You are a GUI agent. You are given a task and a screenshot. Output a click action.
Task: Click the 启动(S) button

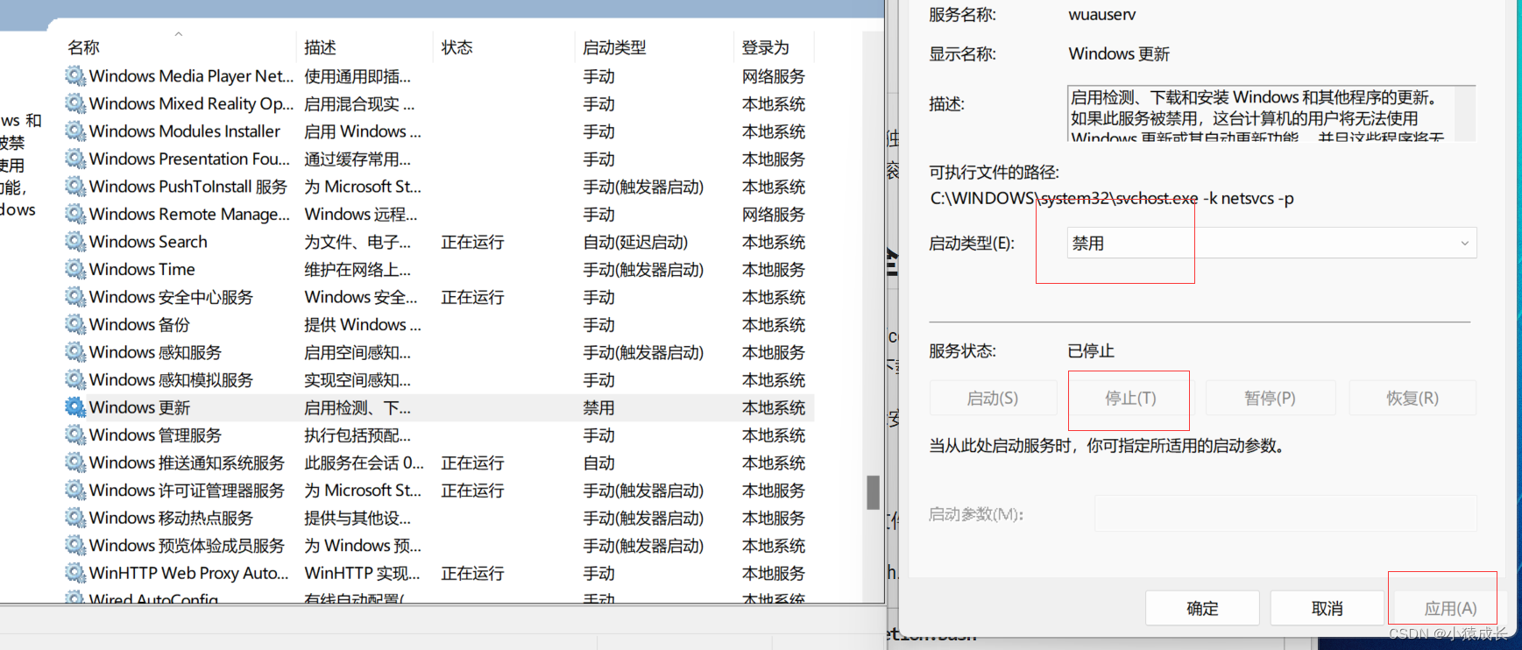(993, 398)
